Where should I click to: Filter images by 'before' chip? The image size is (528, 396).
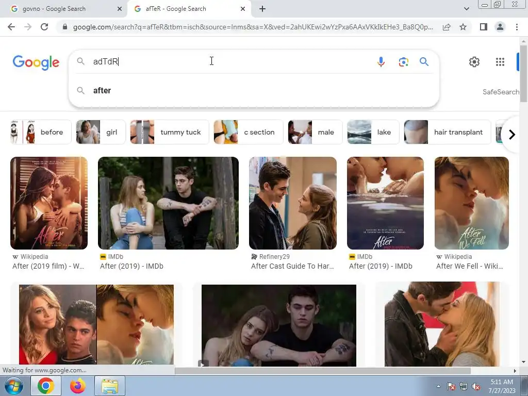pos(41,132)
